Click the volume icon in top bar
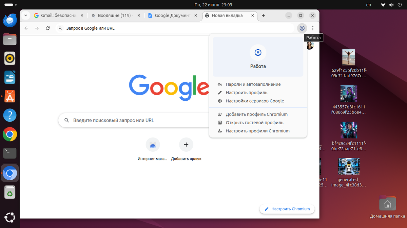Screen dimensions: 407x228 pos(391,5)
